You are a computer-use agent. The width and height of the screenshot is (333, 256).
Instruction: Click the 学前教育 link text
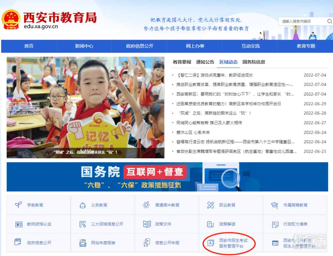tap(35, 205)
